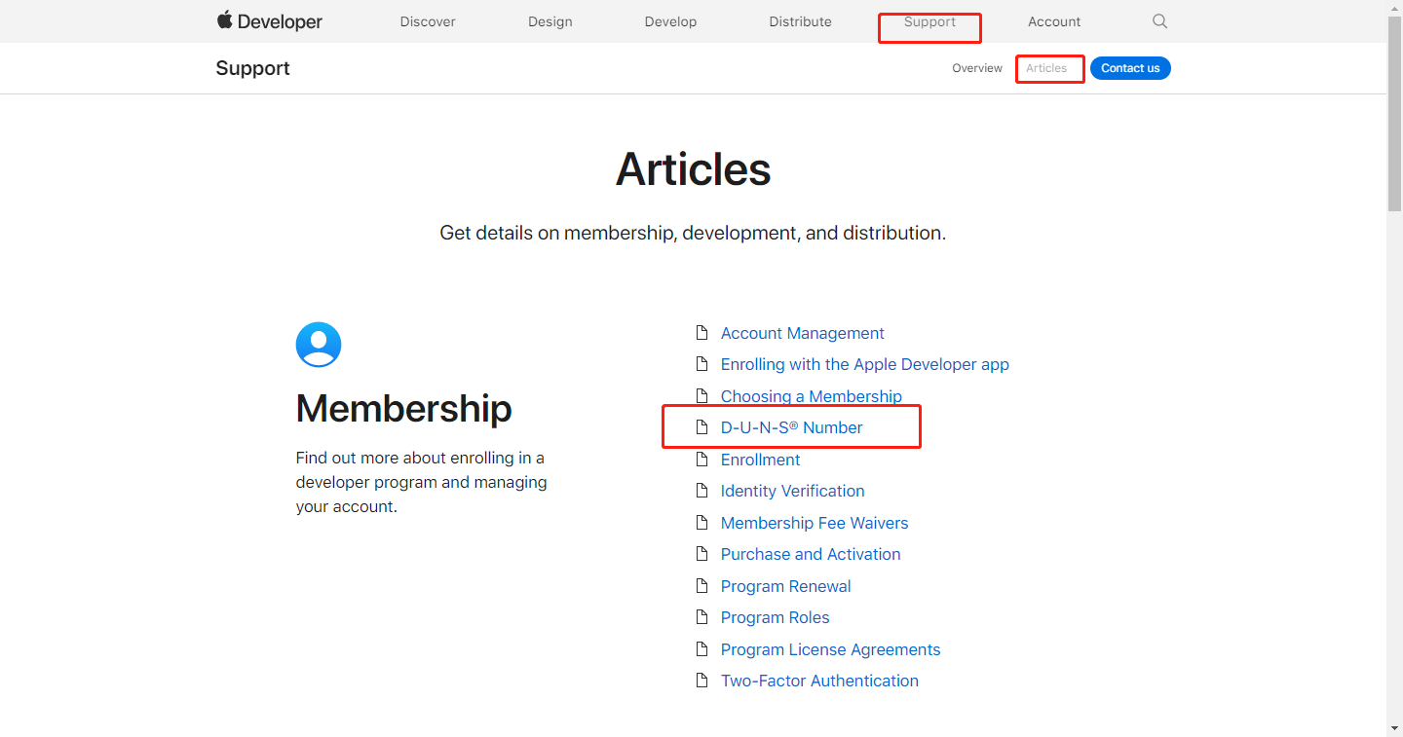
Task: Click document icon beside Choosing a Membership
Action: click(x=701, y=396)
